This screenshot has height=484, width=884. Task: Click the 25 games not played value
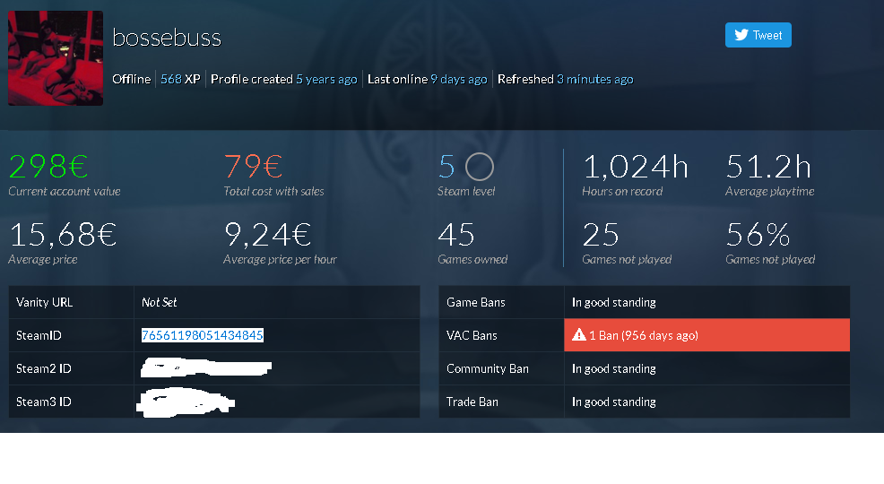coord(601,235)
